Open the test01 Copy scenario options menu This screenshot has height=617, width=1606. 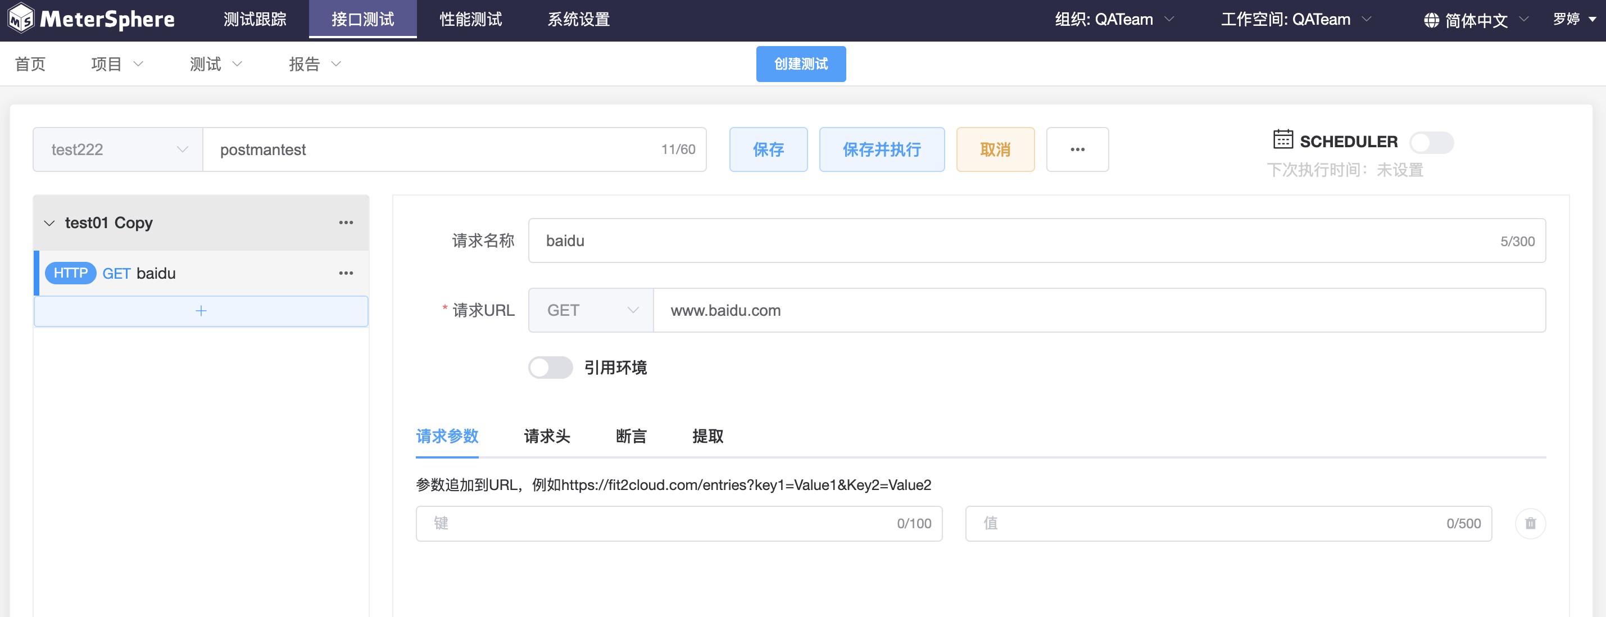point(346,223)
